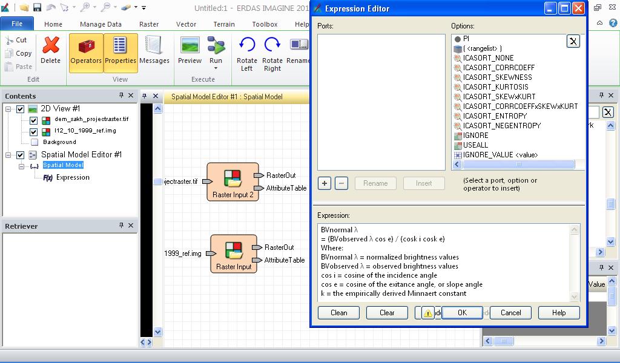This screenshot has width=620, height=363.
Task: Collapse the Spatial Model Editor #1 tree node
Action: [x=8, y=155]
